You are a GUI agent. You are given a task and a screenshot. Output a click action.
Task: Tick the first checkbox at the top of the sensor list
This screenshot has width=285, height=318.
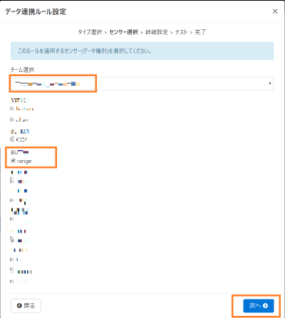click(12, 109)
